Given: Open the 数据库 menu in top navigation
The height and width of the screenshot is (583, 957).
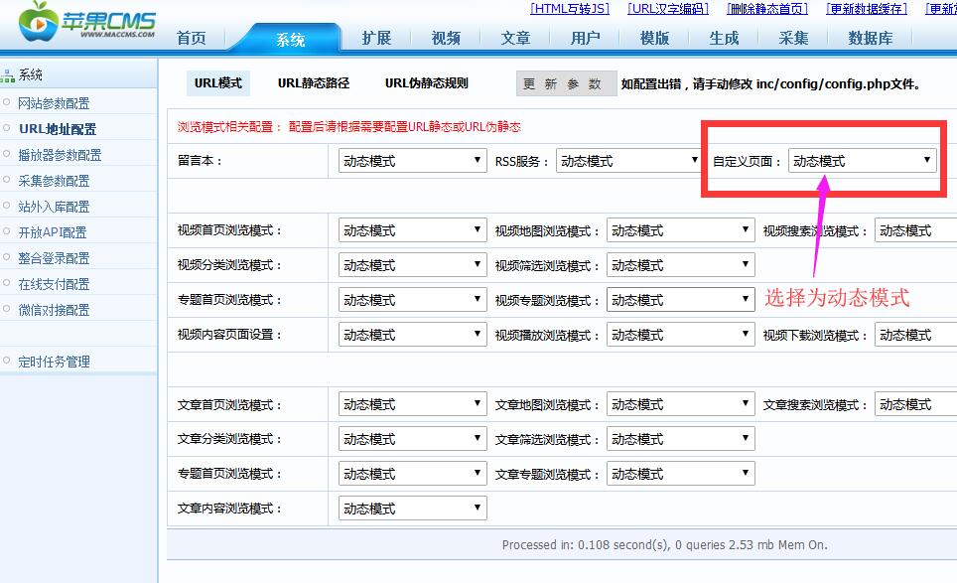Looking at the screenshot, I should pyautogui.click(x=869, y=38).
